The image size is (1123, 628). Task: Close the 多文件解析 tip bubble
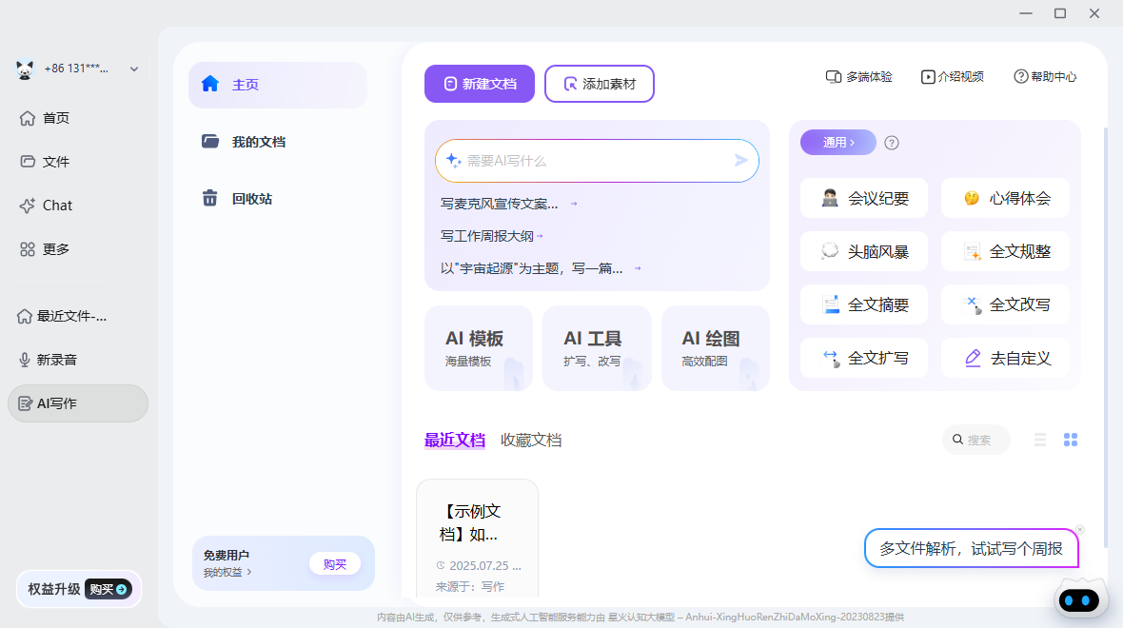1080,529
